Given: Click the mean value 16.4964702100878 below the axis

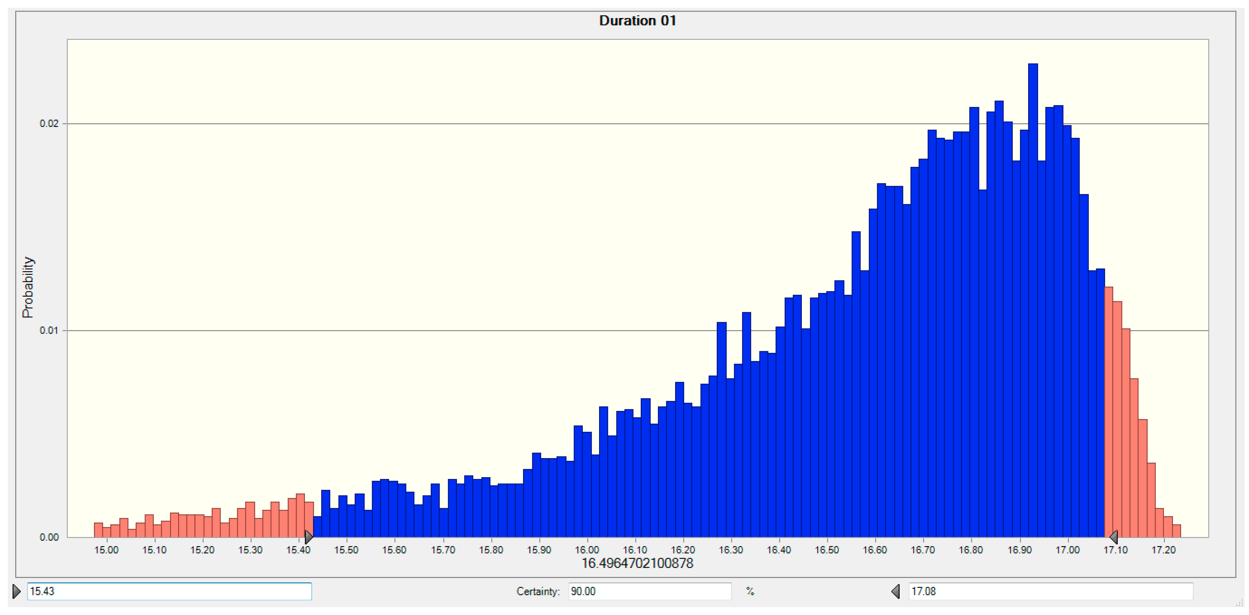Looking at the screenshot, I should (637, 563).
